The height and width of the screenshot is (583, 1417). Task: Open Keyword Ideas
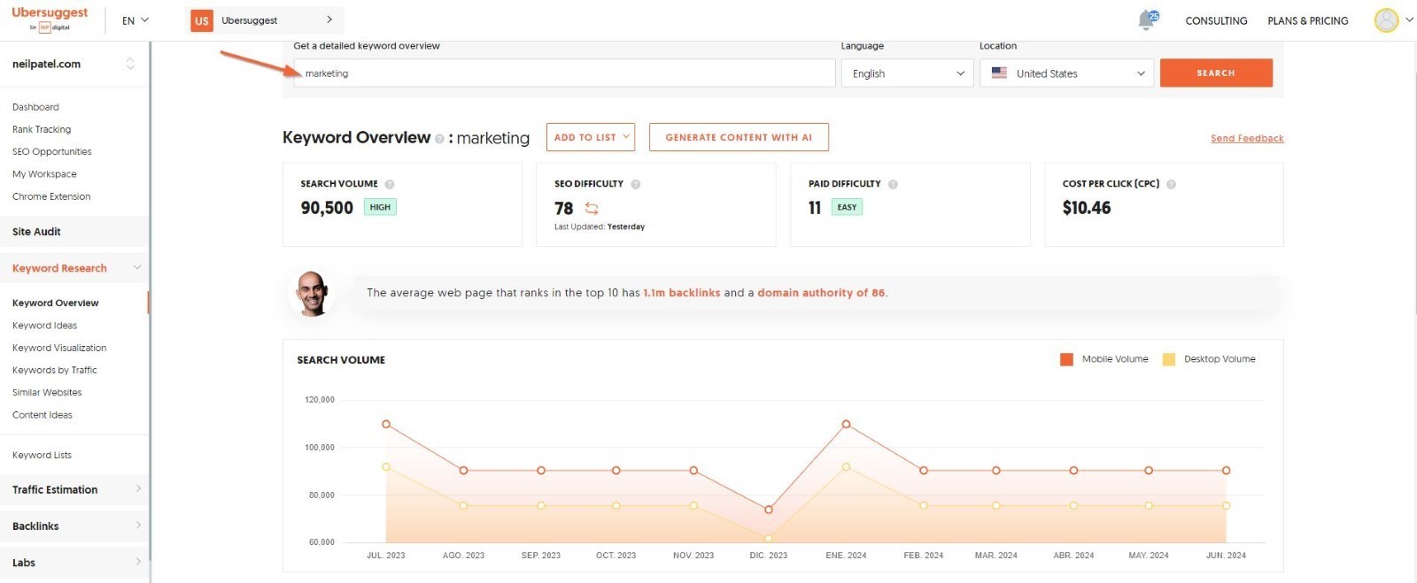pos(44,326)
